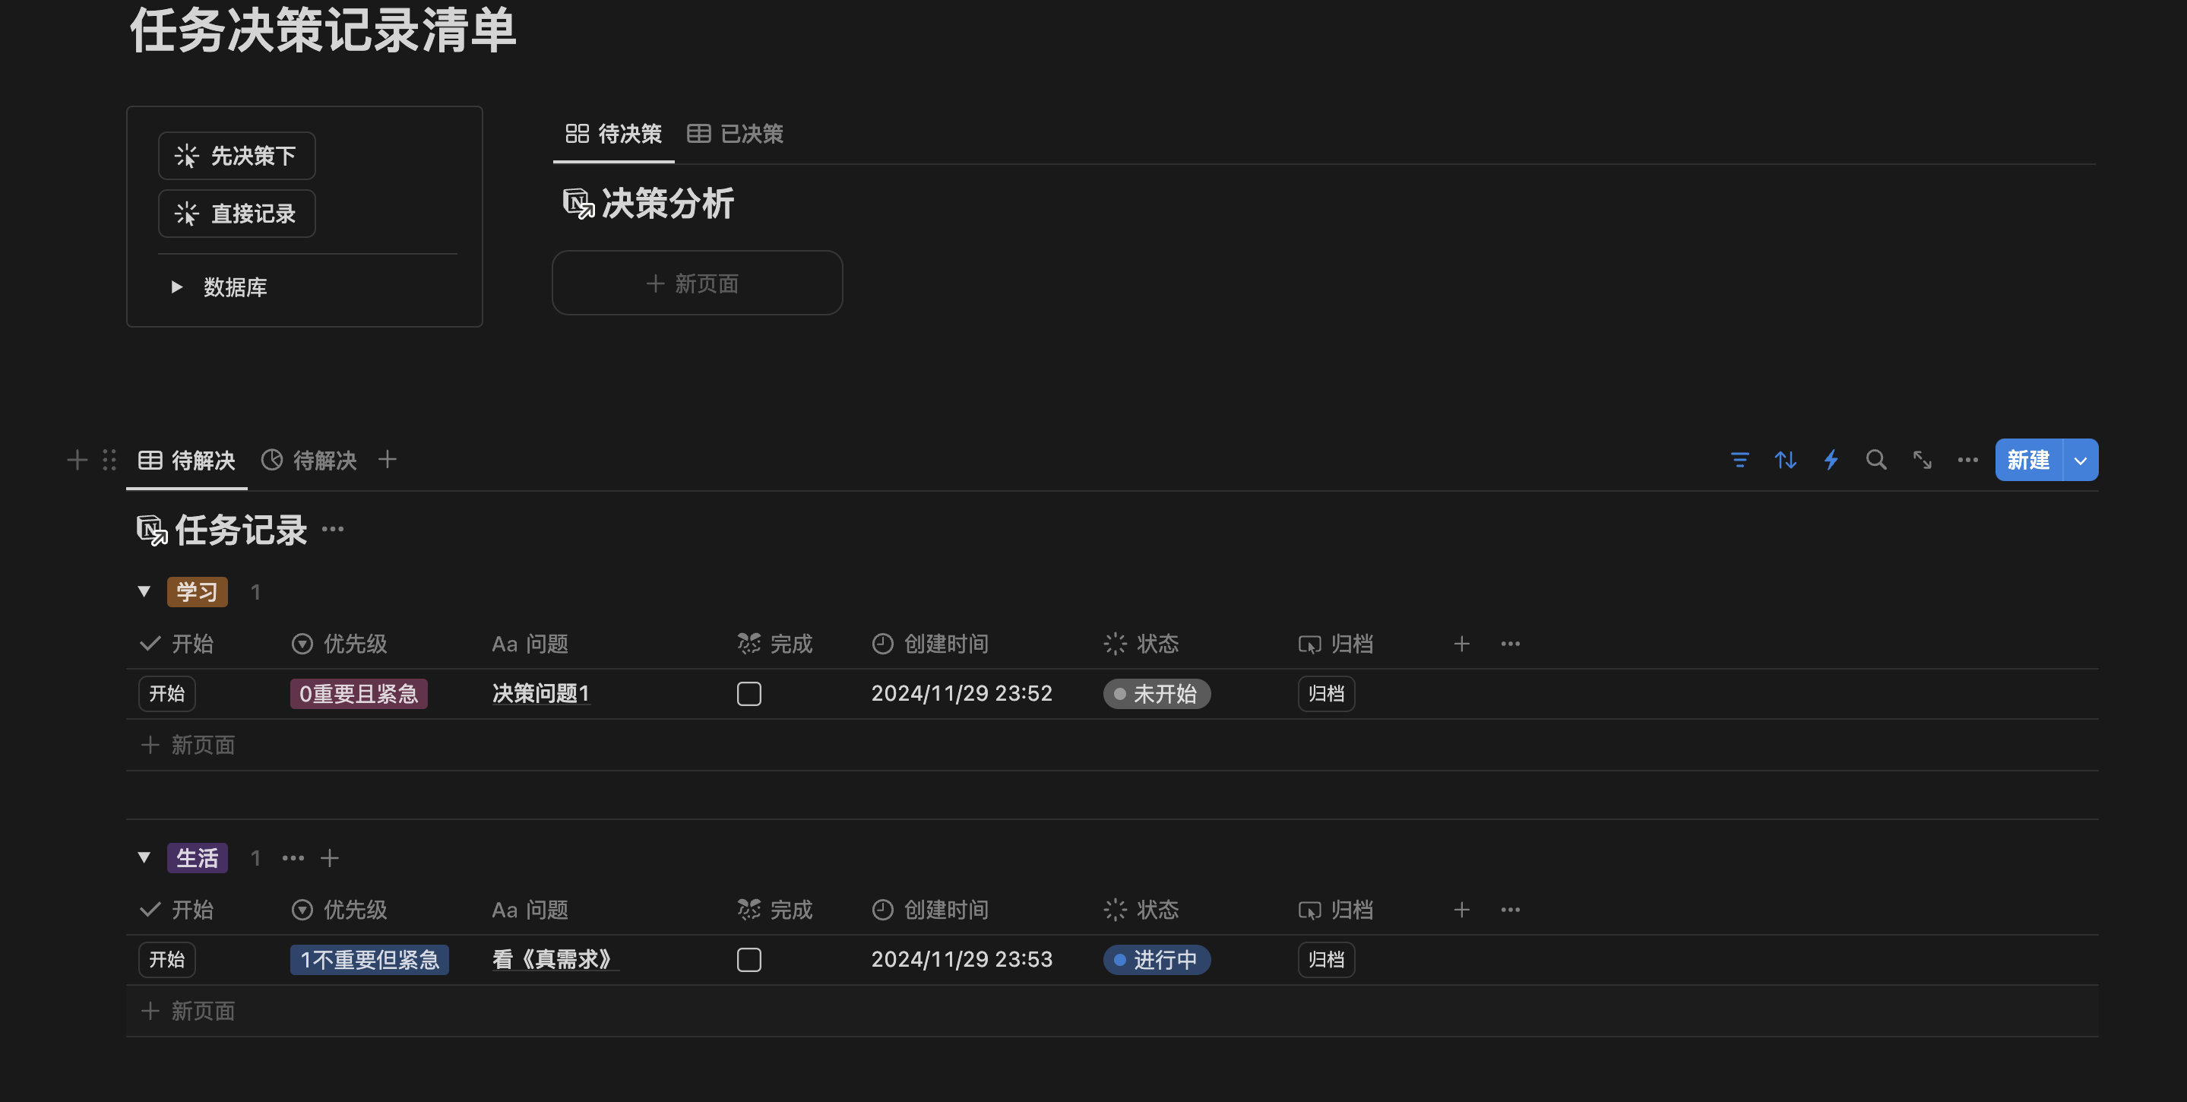Click the 归档 button in 决策问题1 row

tap(1325, 694)
